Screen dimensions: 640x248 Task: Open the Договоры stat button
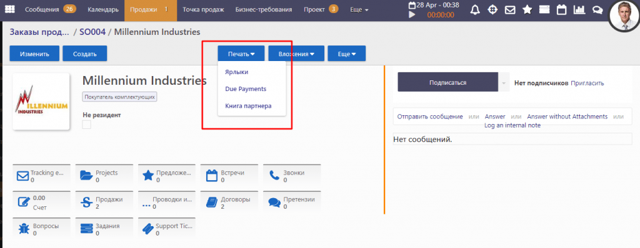(229, 203)
